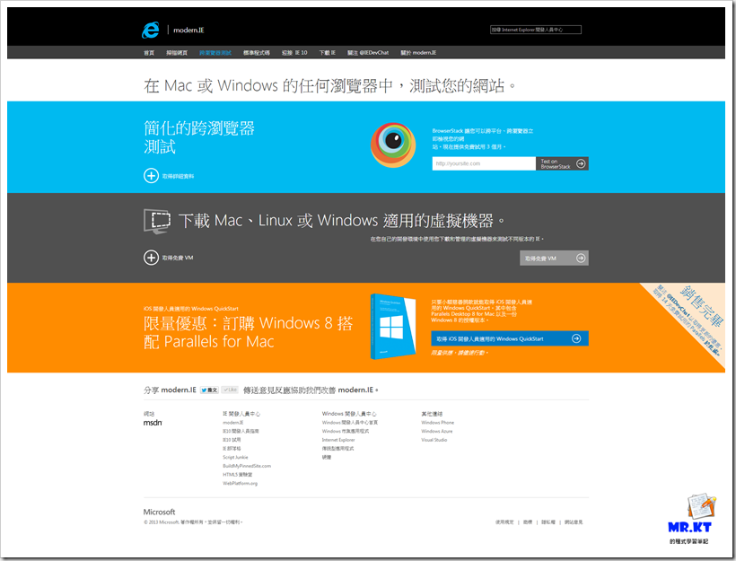Open the 掃描網頁 nav item
The width and height of the screenshot is (736, 561).
click(x=177, y=53)
